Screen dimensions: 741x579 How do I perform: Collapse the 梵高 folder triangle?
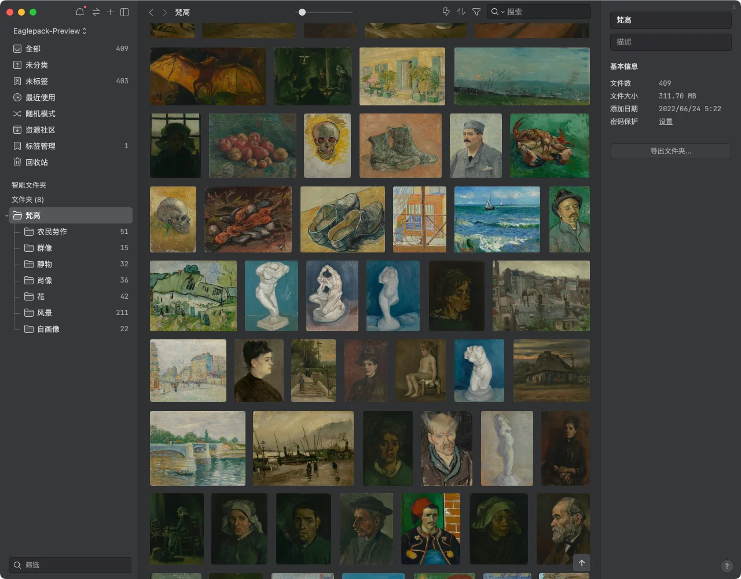[7, 215]
